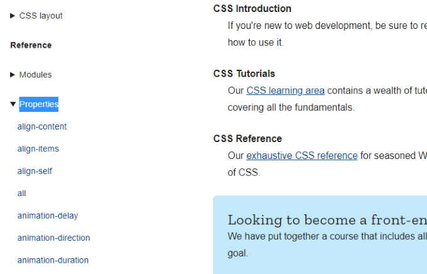Click the Reference heading in the sidebar
Image resolution: width=427 pixels, height=274 pixels.
tap(31, 45)
